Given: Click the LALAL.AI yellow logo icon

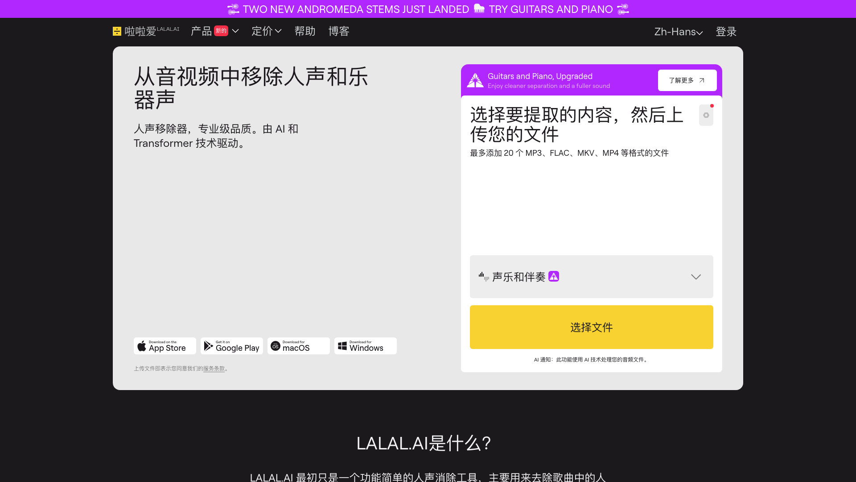Looking at the screenshot, I should click(117, 31).
